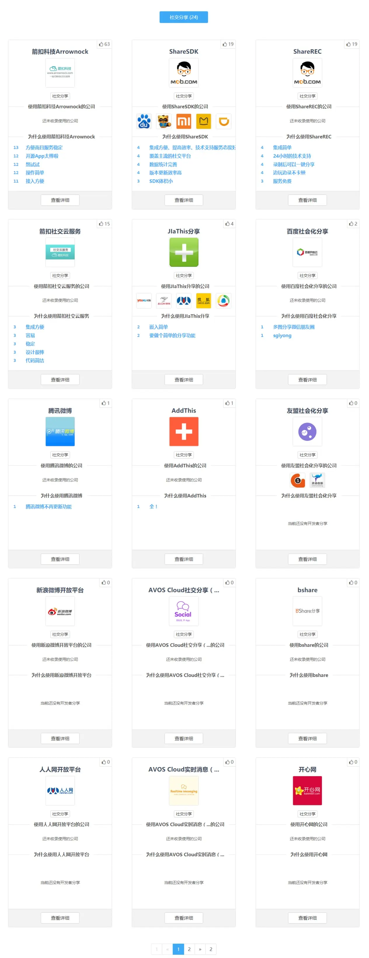The image size is (369, 958).
Task: Open the purple 友盟社会化分享 logo
Action: pyautogui.click(x=308, y=431)
